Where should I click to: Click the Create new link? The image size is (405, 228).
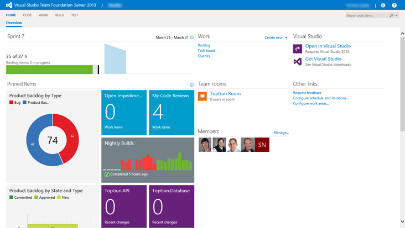coord(273,38)
